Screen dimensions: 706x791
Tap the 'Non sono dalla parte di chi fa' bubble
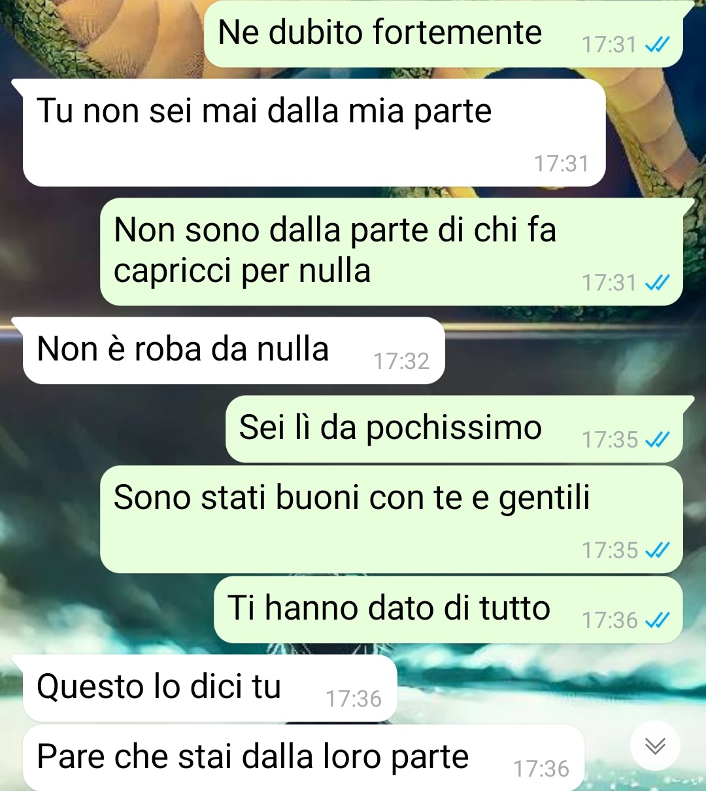tap(391, 252)
